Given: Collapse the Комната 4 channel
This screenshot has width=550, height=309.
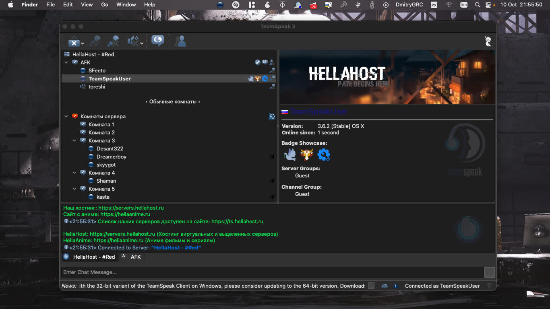Looking at the screenshot, I should (74, 173).
